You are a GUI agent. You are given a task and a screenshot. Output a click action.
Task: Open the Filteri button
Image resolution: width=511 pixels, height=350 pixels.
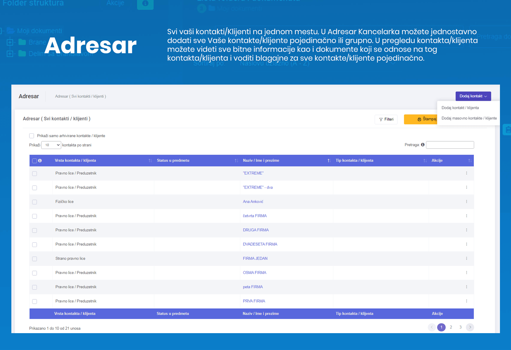point(386,120)
